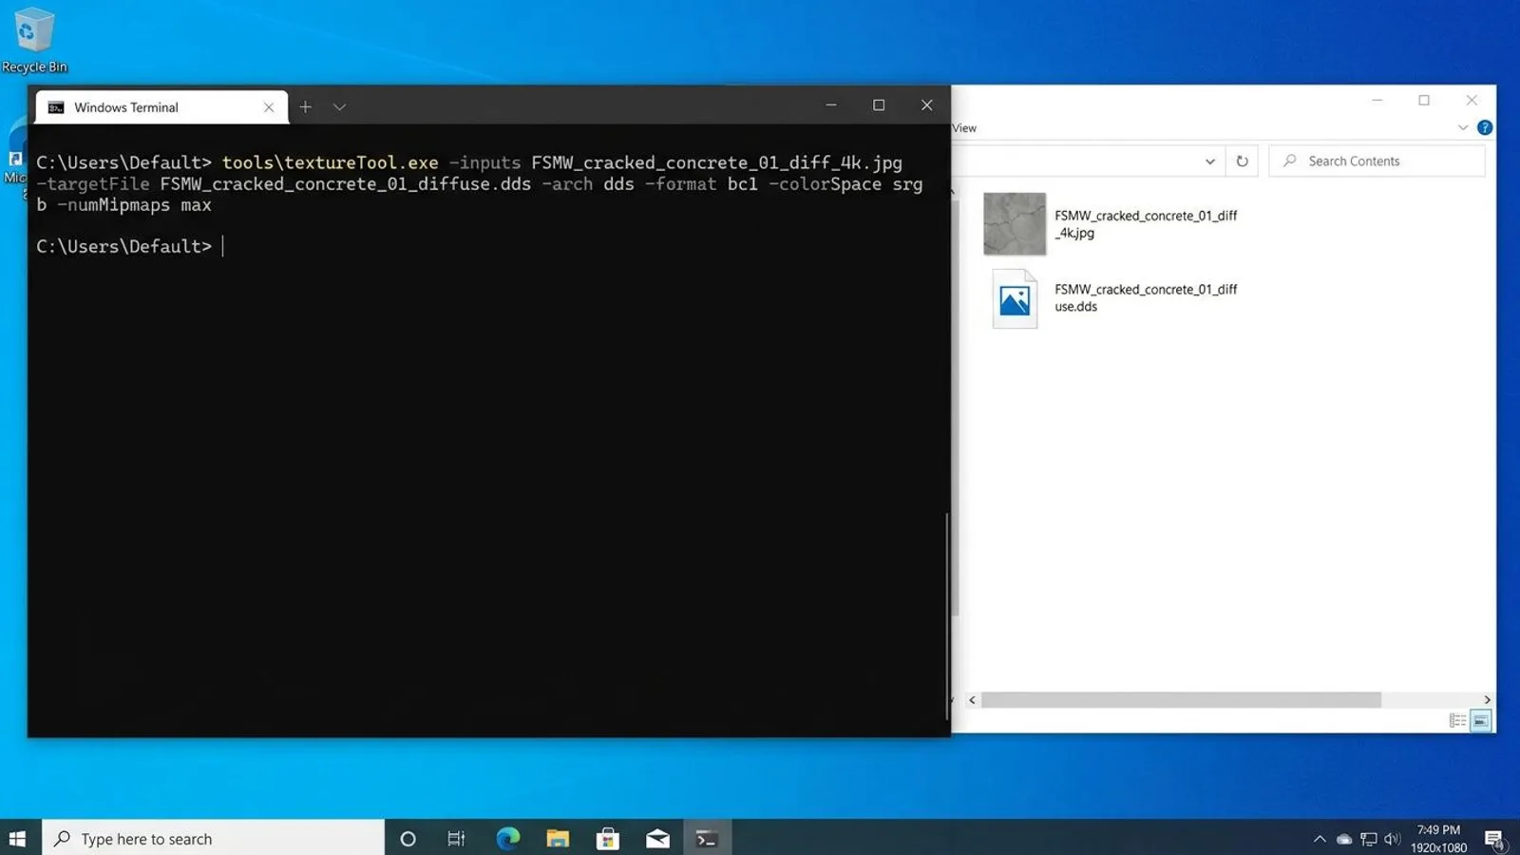This screenshot has height=855, width=1520.
Task: Open the Action Center notifications
Action: pos(1494,839)
